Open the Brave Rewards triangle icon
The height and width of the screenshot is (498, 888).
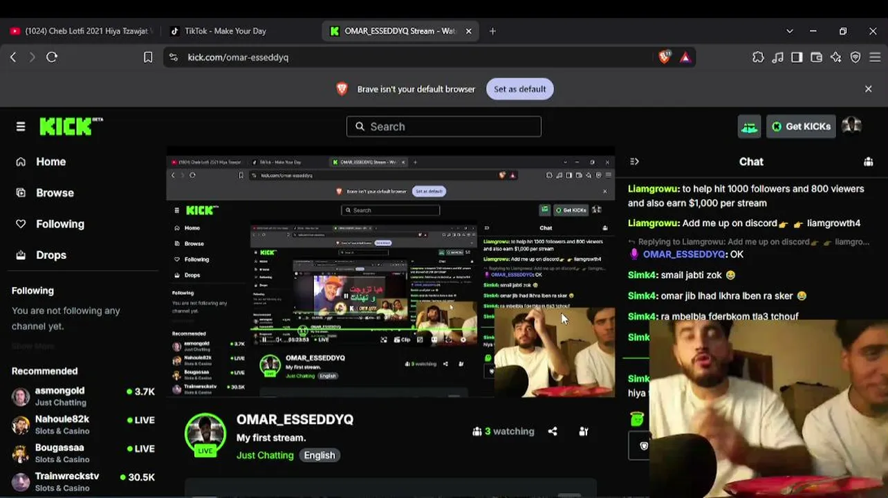[x=685, y=57]
